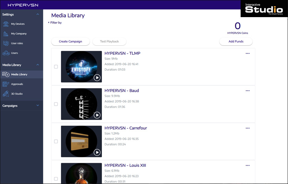Open the three-dot menu for HYPERVSN - Baud

[247, 91]
